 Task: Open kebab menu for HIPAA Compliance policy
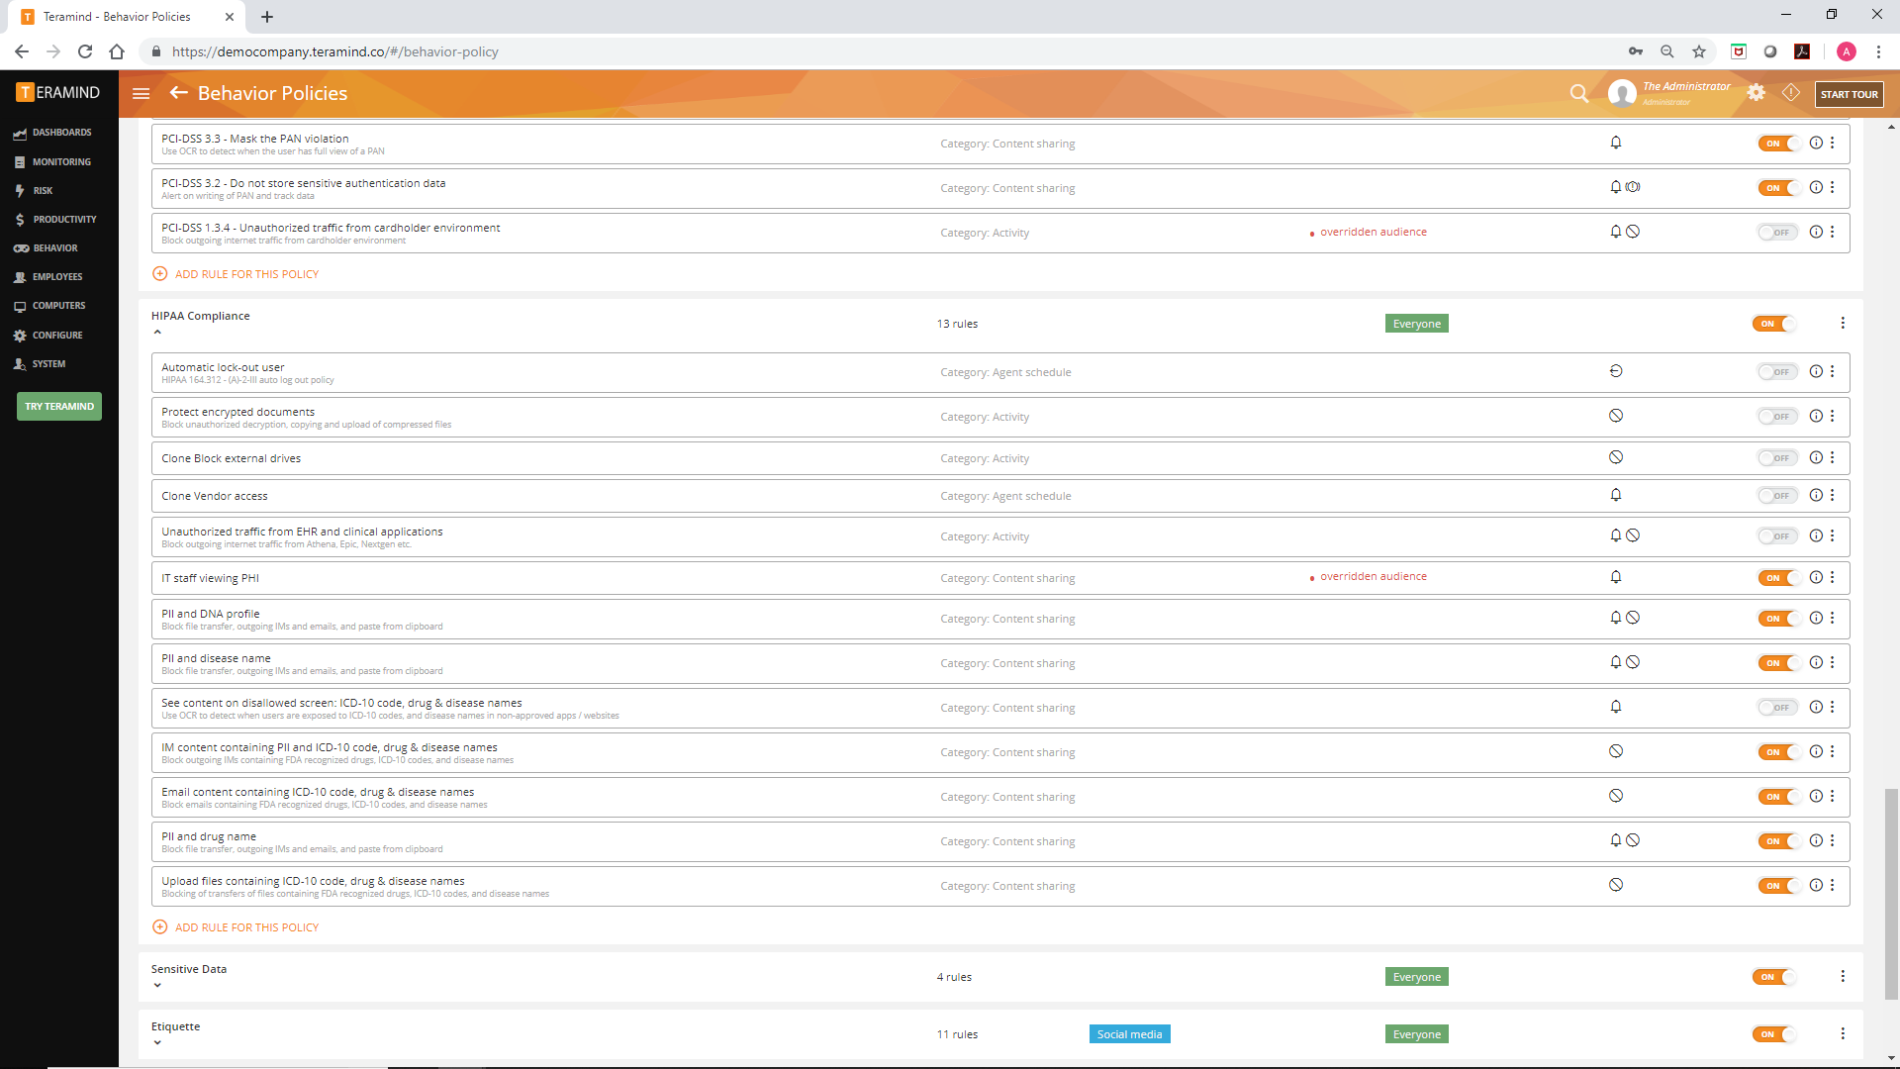coord(1843,324)
